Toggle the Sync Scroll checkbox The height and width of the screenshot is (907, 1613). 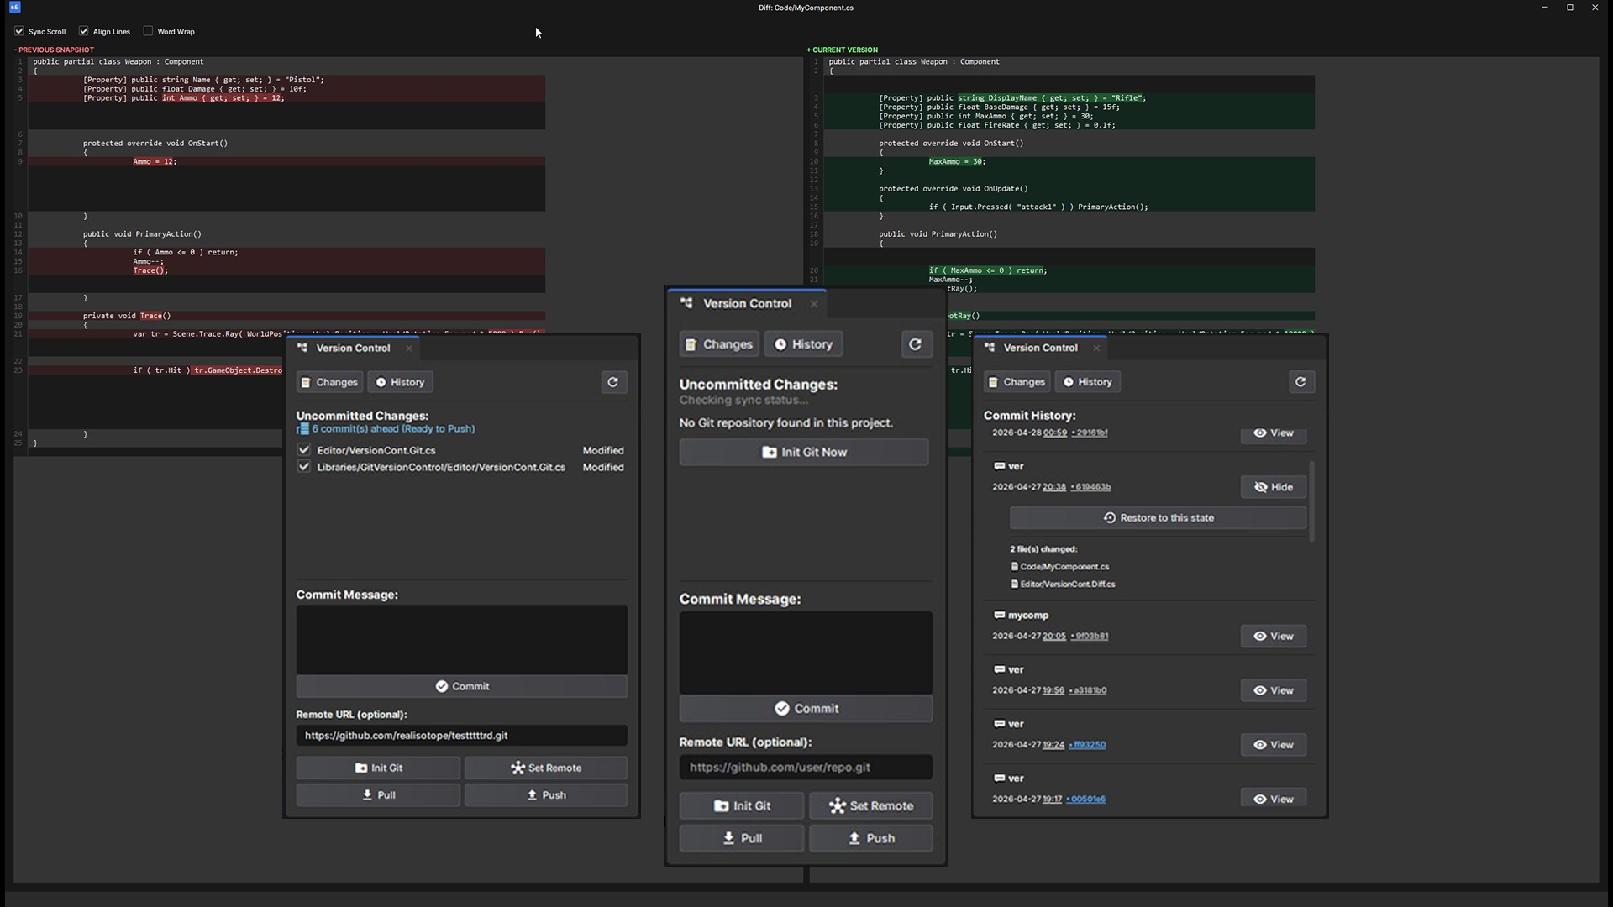coord(19,31)
